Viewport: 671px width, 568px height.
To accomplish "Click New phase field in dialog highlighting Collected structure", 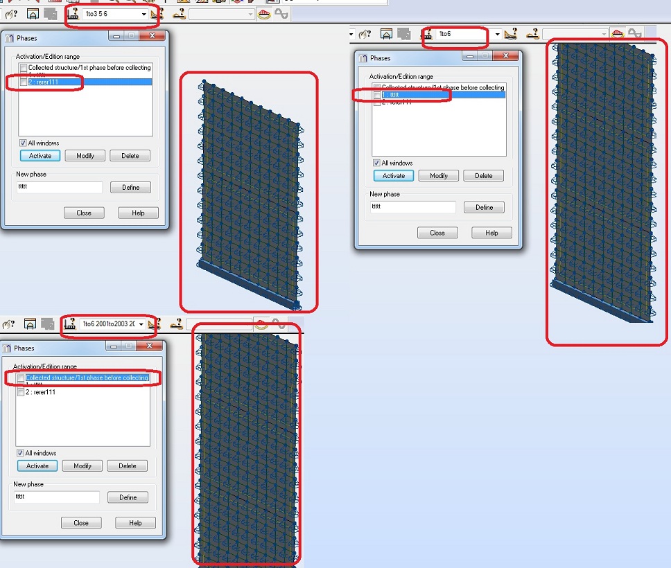I will [x=57, y=497].
